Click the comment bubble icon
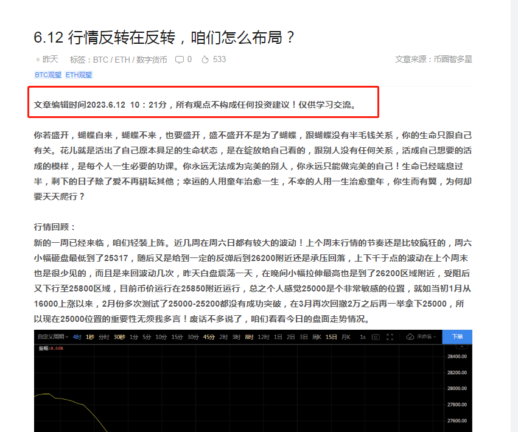Viewport: 518px width, 432px height. (x=180, y=60)
